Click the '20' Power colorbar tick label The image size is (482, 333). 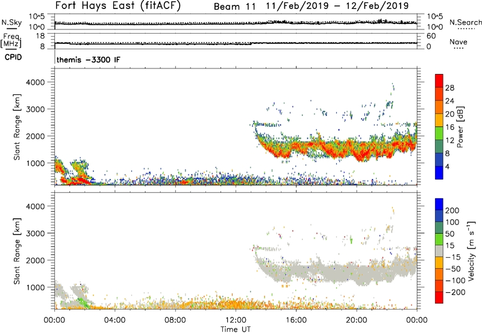point(449,114)
